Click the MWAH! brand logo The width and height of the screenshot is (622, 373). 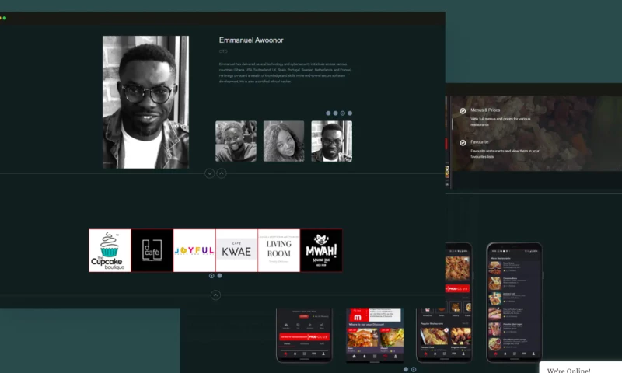click(321, 250)
